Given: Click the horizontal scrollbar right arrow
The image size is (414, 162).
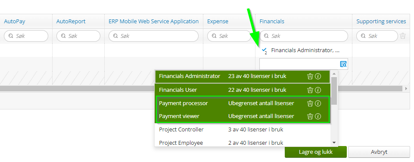Looking at the screenshot, I should click(406, 88).
